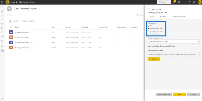Image resolution: width=202 pixels, height=101 pixels.
Task: Select the All filter tab
Action: point(10,21)
